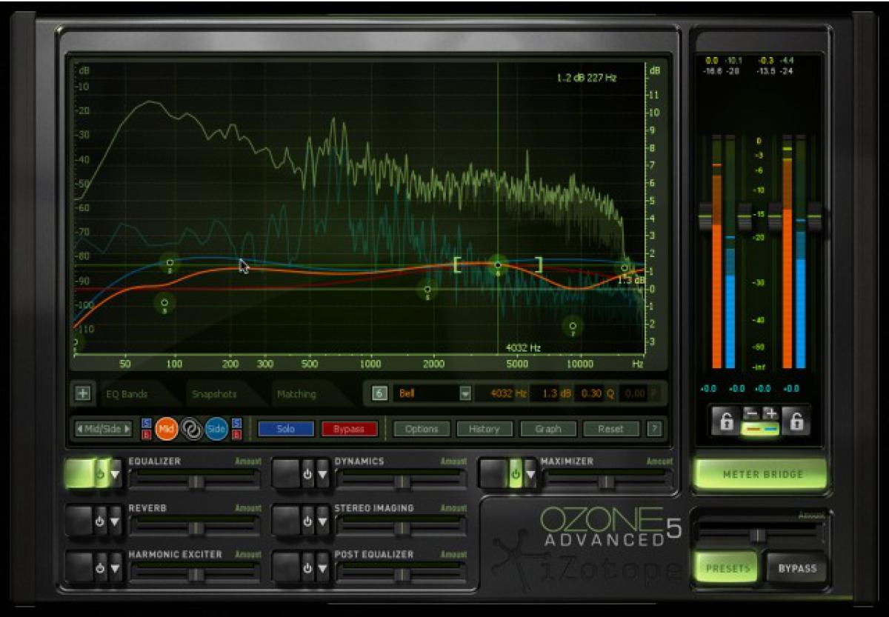Open the History button

click(485, 429)
